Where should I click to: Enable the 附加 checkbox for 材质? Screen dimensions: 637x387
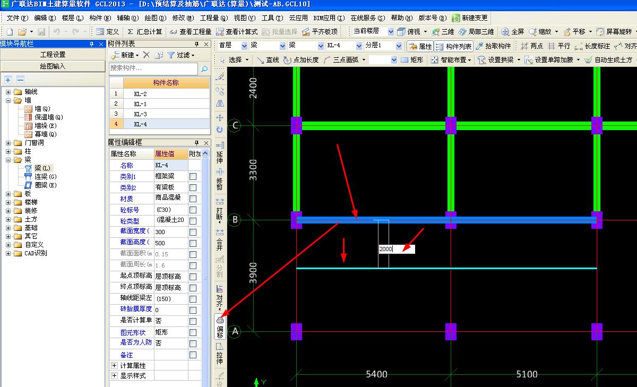[193, 199]
